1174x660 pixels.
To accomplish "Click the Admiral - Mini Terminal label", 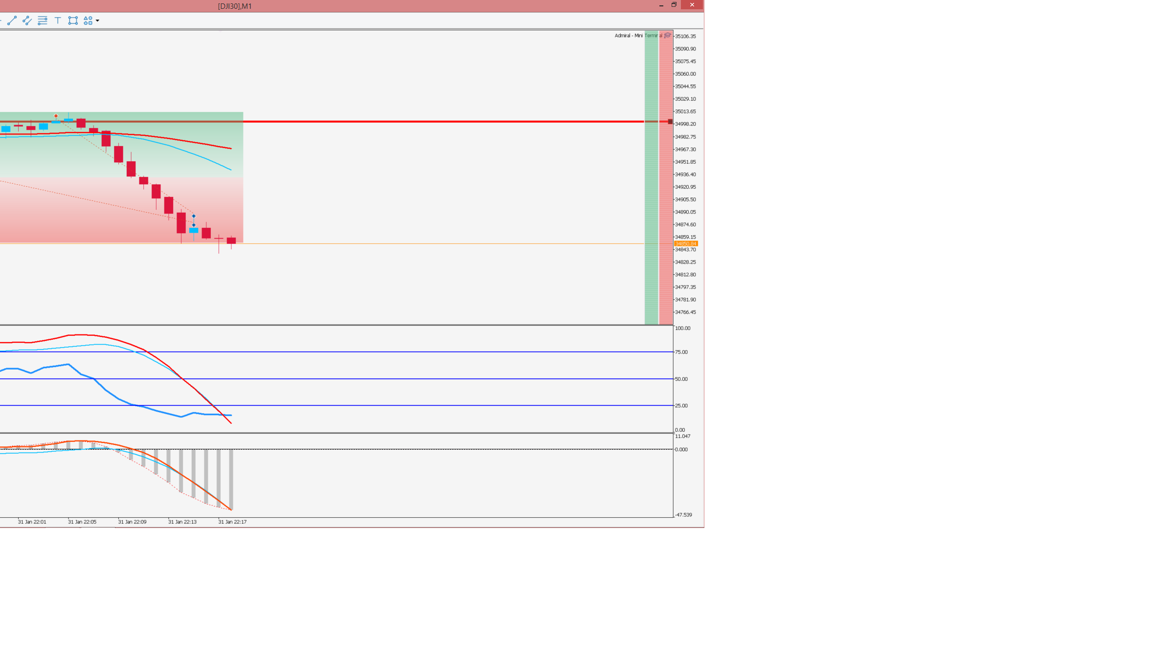I will [x=636, y=36].
